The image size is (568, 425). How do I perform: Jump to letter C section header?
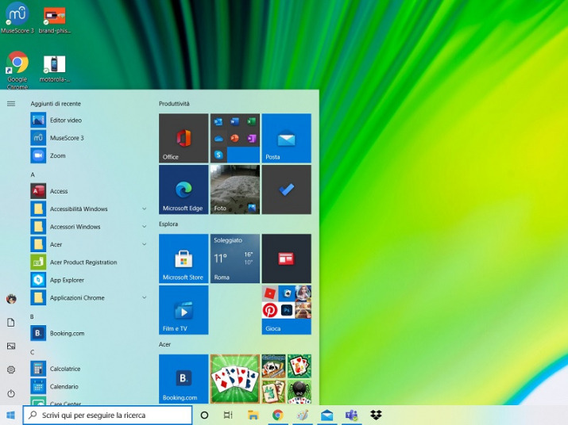point(33,352)
